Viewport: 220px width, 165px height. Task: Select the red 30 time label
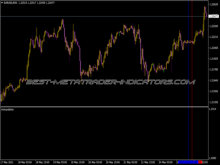(200, 162)
